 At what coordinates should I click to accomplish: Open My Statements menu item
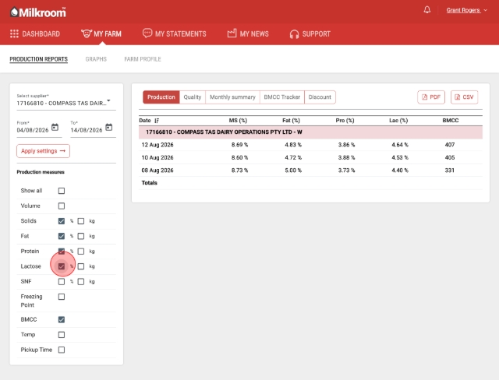coord(175,33)
